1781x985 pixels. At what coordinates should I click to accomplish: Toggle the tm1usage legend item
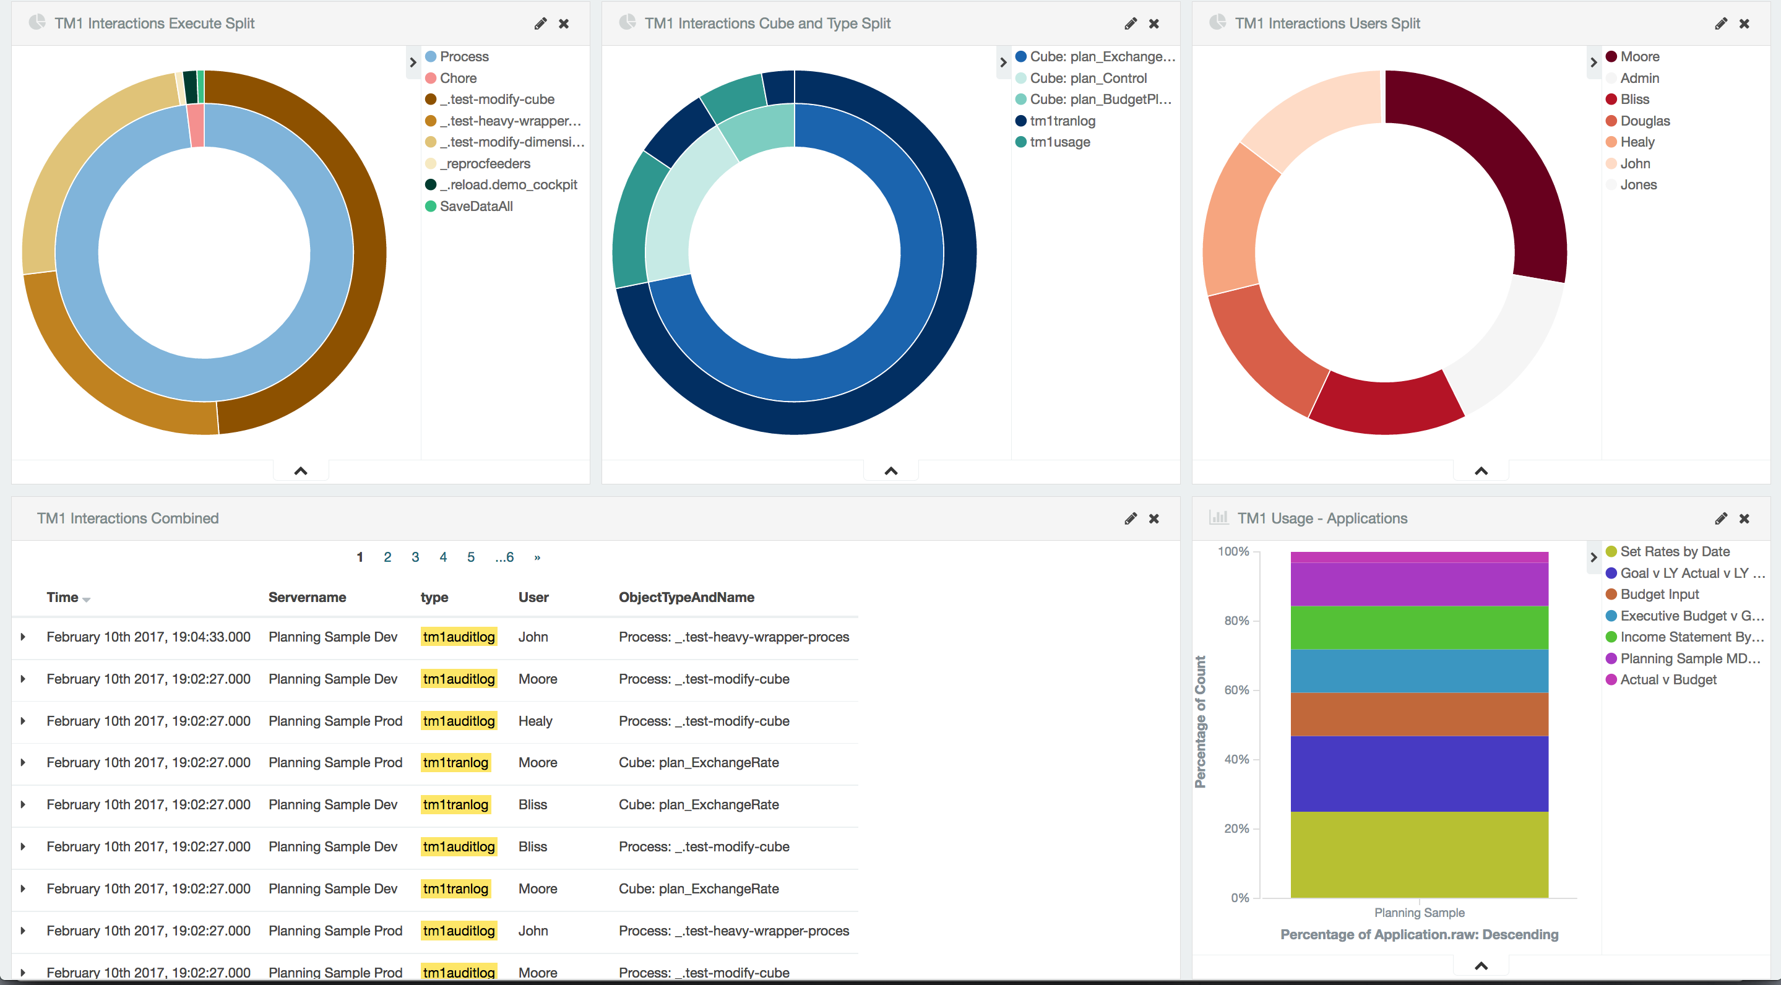pos(1059,142)
